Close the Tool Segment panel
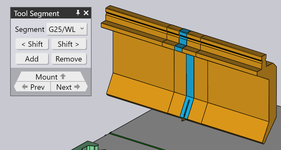The width and height of the screenshot is (281, 150). pos(86,13)
